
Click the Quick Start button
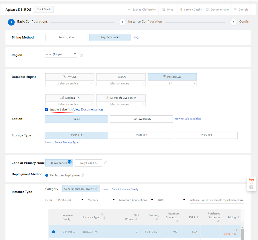[43, 9]
